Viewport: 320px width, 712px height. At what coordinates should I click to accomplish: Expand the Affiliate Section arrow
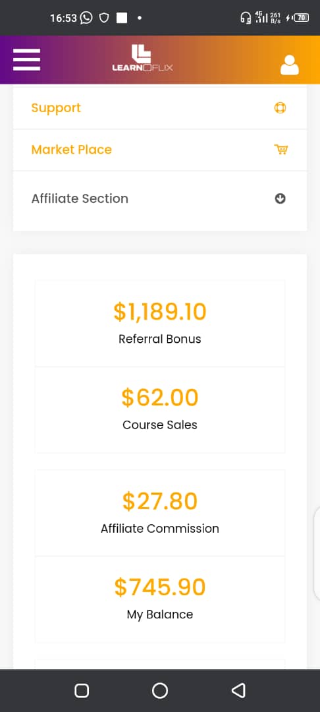280,198
